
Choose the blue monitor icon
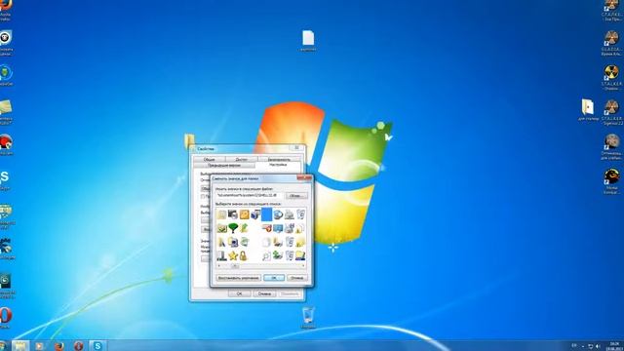coord(278,228)
